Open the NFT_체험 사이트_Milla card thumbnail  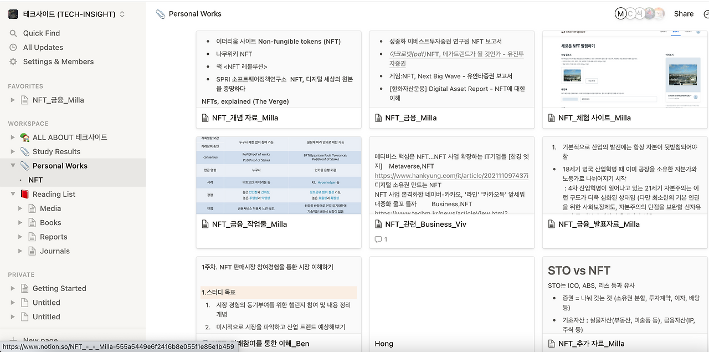point(624,69)
